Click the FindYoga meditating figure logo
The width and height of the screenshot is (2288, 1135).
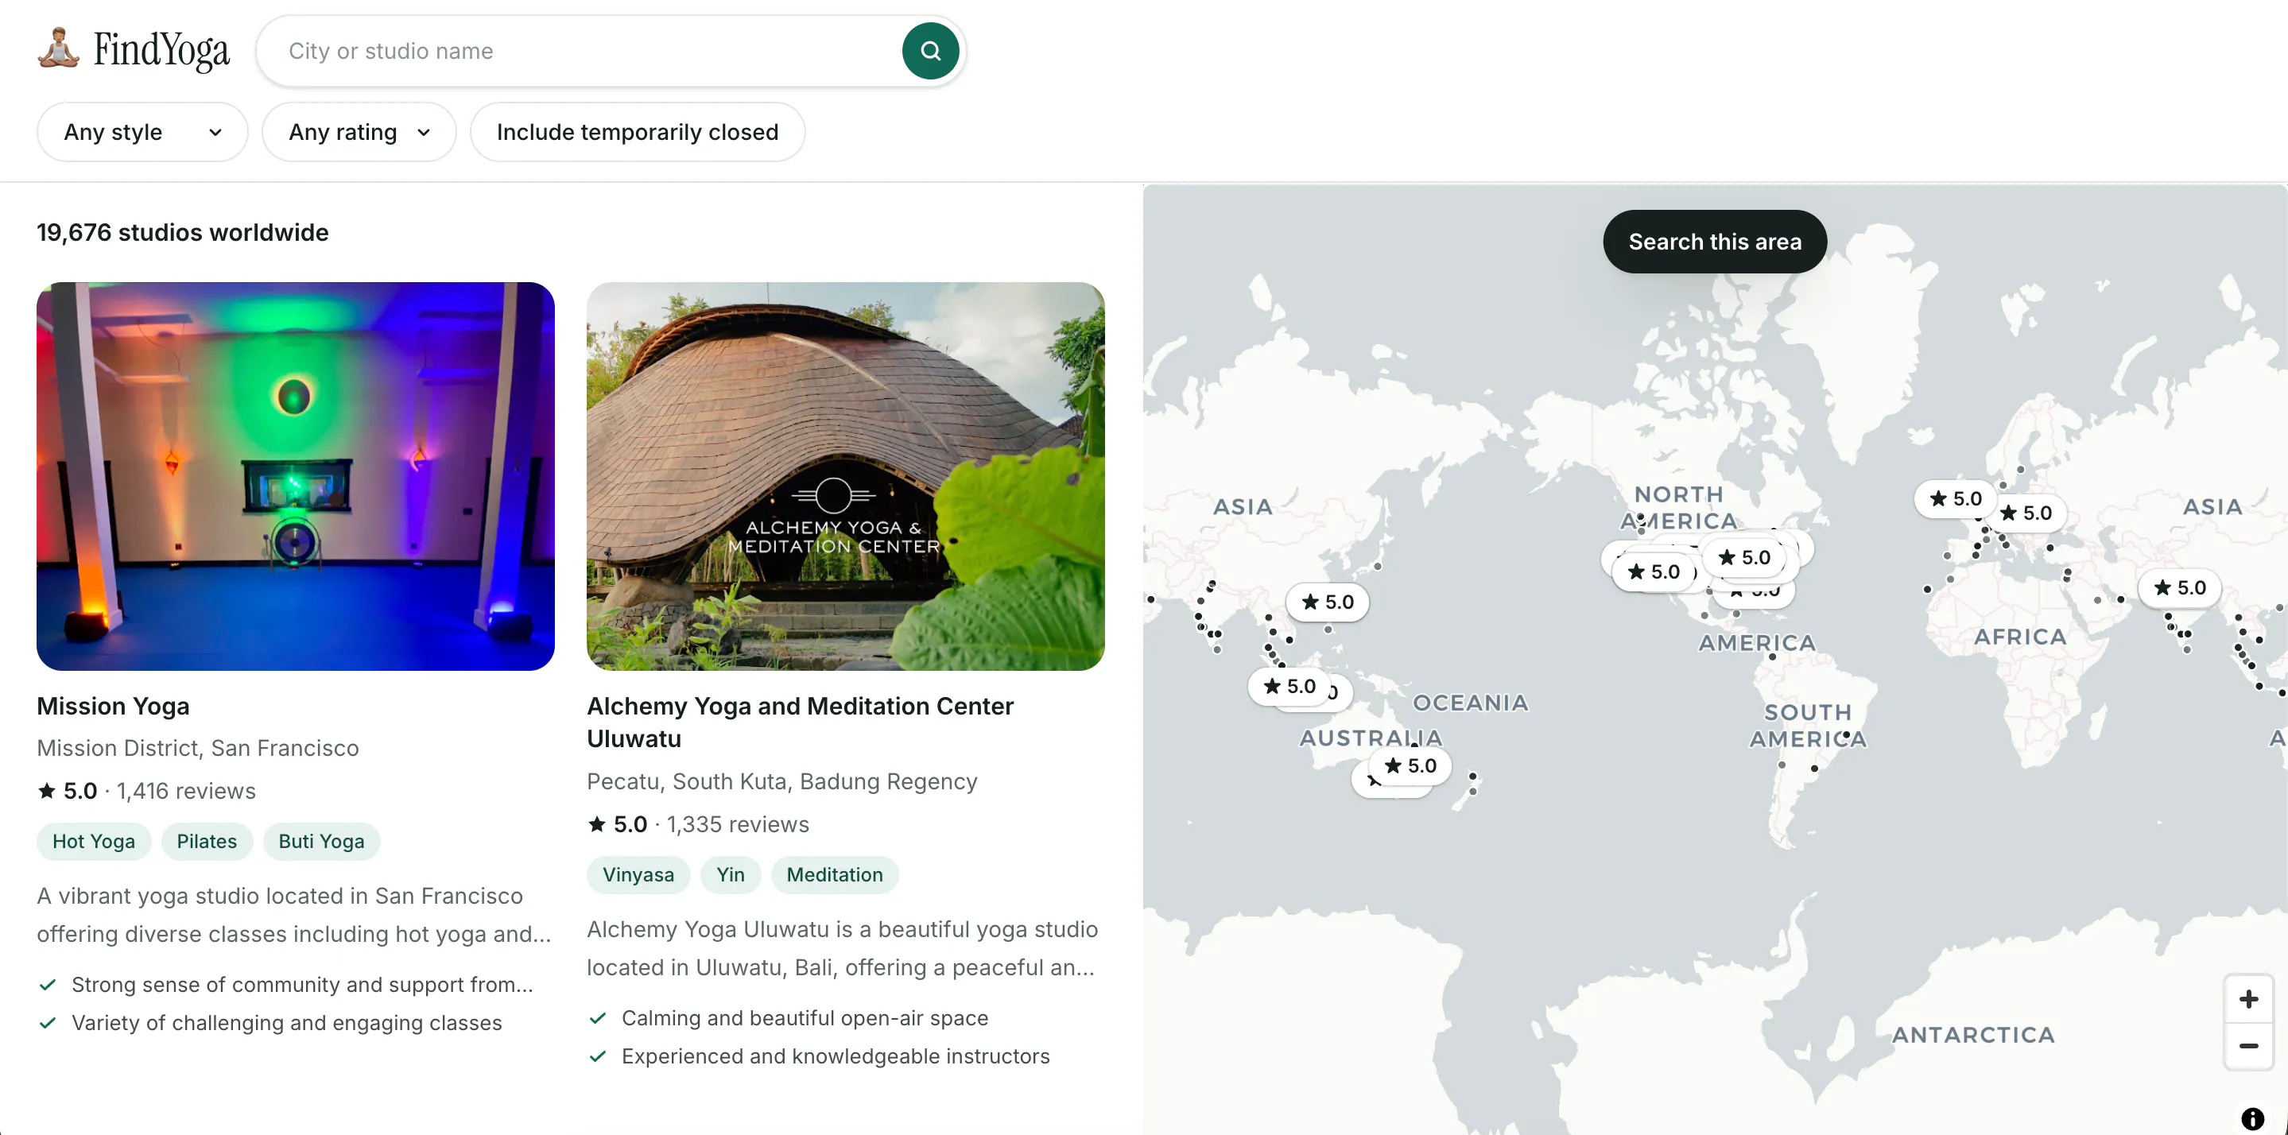pos(58,48)
